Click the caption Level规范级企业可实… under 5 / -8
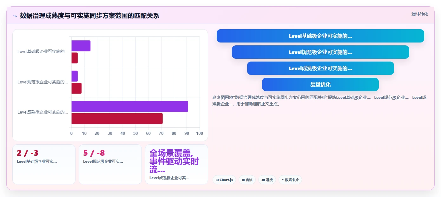 (x=103, y=161)
